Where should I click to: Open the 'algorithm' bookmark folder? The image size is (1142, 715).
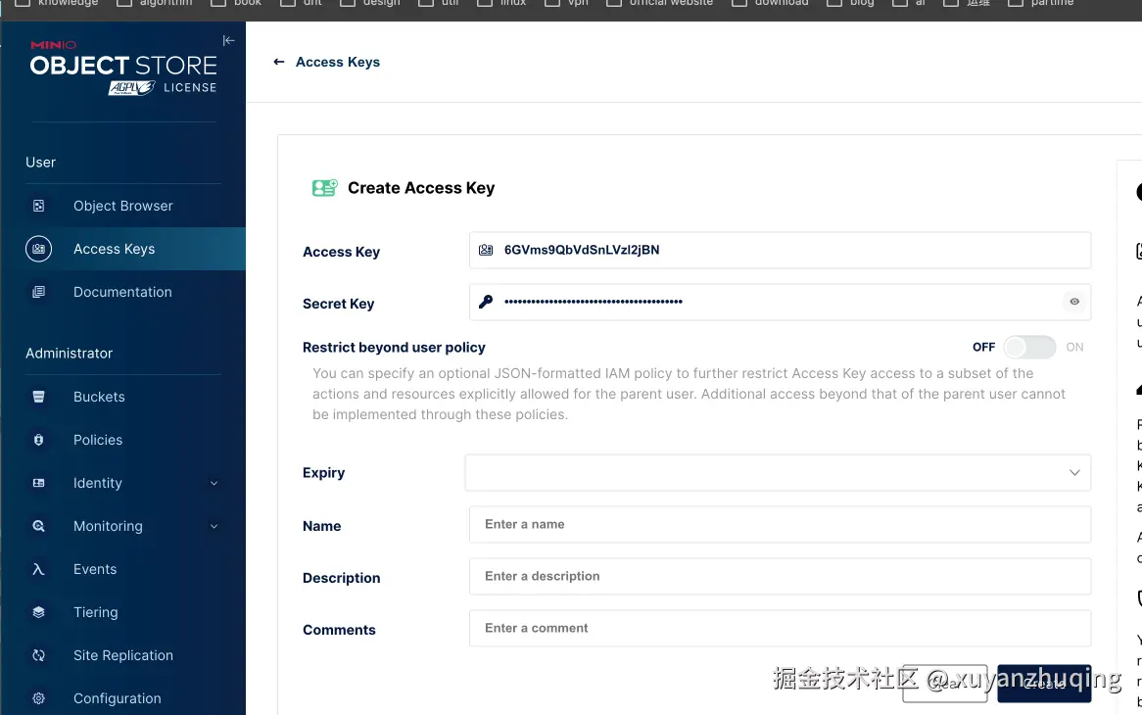pyautogui.click(x=155, y=4)
